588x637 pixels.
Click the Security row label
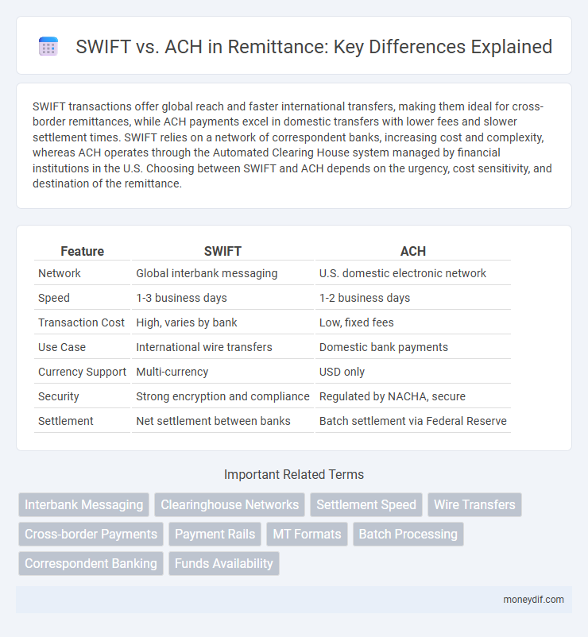tap(59, 396)
